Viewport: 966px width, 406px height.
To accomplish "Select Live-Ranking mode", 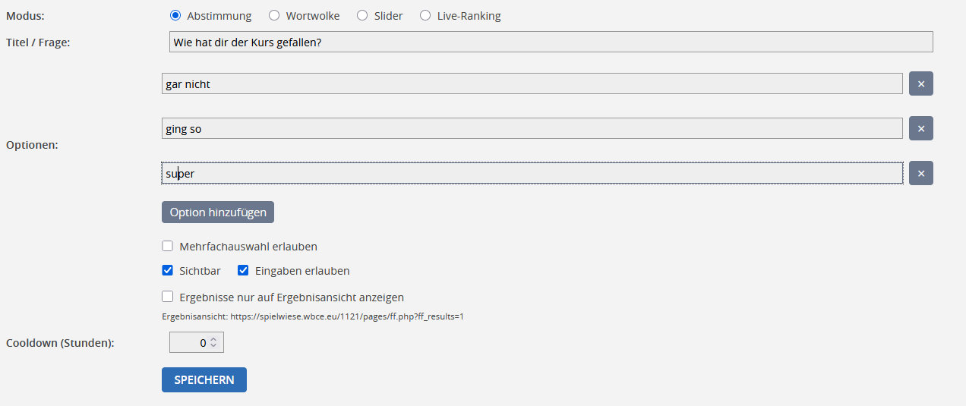I will (x=425, y=15).
